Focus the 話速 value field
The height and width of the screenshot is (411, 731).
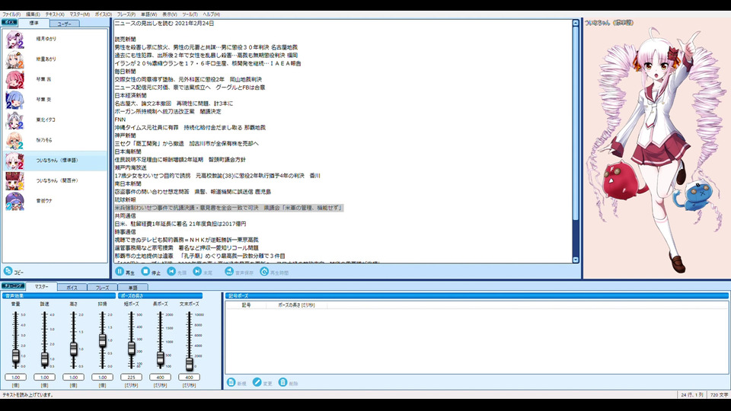[x=44, y=377]
